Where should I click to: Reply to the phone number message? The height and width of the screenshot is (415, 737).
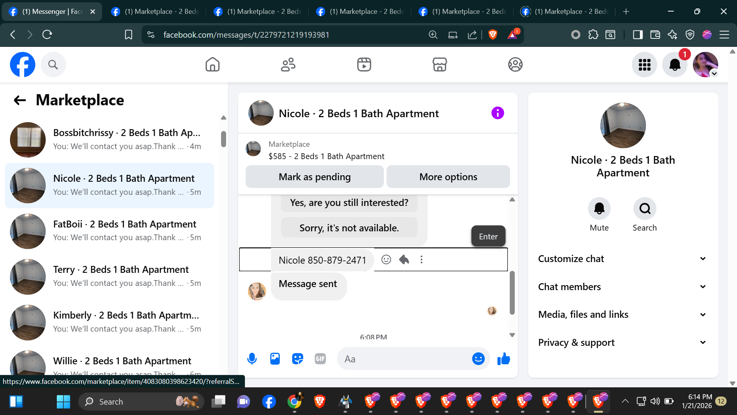tap(404, 260)
